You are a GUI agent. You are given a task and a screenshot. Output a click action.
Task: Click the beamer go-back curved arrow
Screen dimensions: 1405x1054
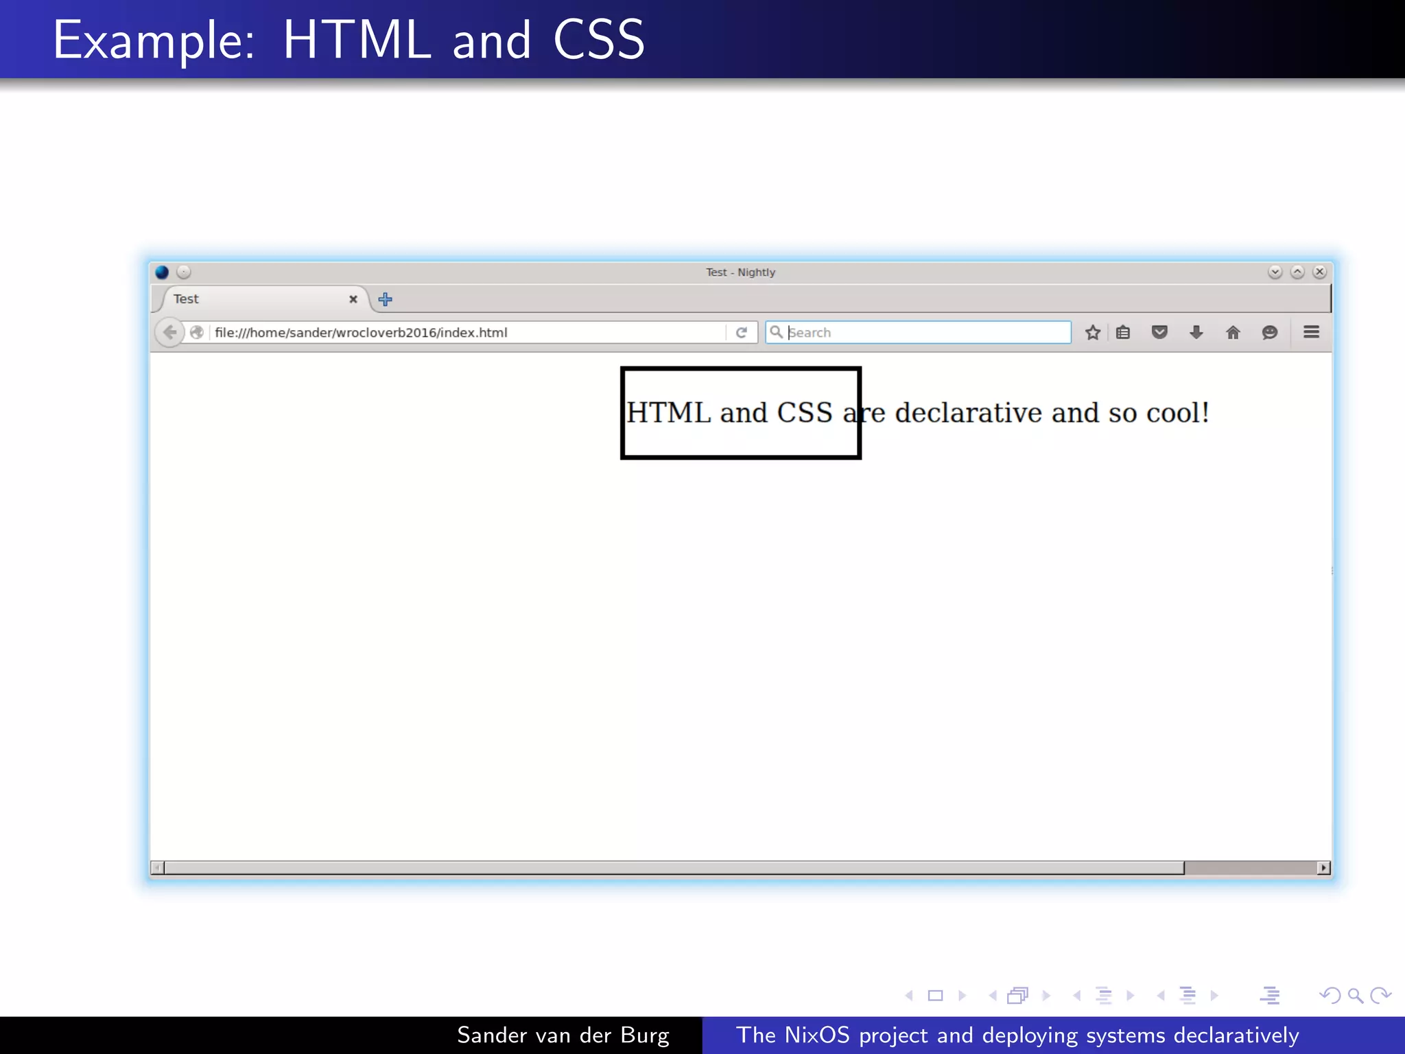[x=1330, y=996]
